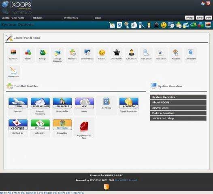This screenshot has height=194, width=213.
Task: Expand the XOOPS Links accordion bar
Action: tap(178, 108)
